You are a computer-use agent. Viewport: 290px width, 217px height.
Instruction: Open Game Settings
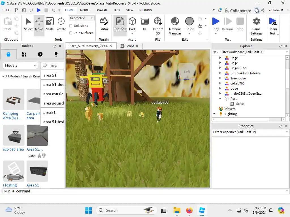click(x=256, y=26)
